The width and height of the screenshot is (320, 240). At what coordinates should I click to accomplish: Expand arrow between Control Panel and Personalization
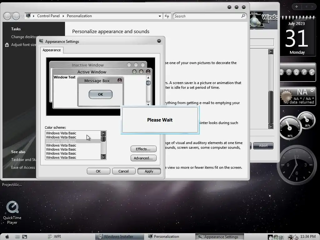coord(63,16)
